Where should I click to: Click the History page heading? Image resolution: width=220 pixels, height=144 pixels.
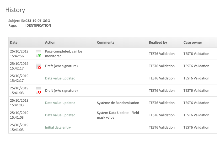(15, 10)
